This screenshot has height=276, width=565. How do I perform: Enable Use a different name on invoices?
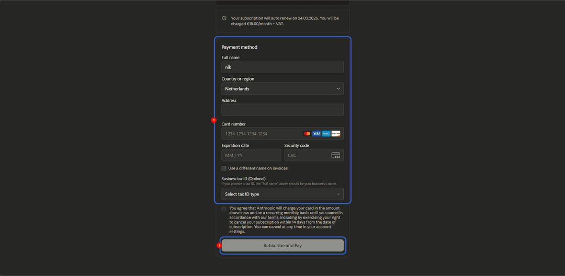point(224,168)
